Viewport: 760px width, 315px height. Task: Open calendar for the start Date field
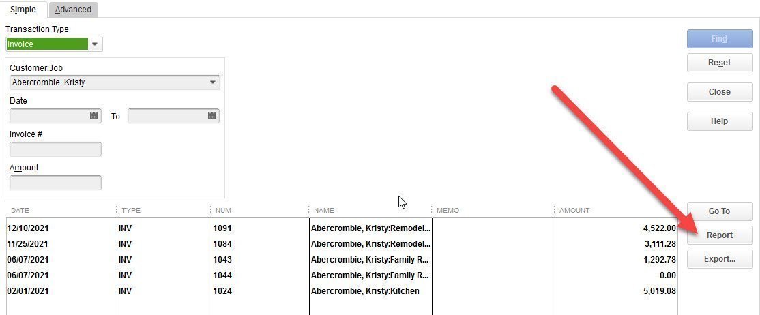pyautogui.click(x=94, y=116)
